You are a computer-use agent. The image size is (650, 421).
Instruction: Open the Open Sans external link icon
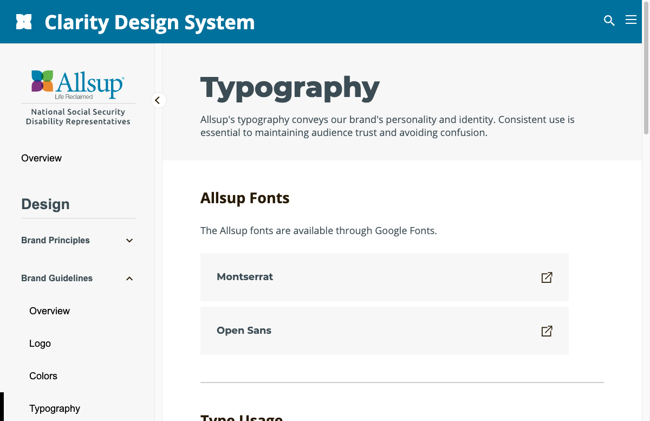547,331
